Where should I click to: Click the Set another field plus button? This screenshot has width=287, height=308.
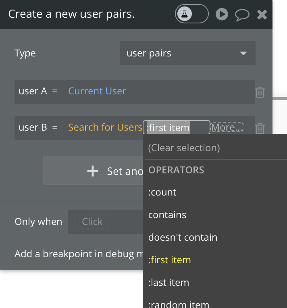coord(93,171)
